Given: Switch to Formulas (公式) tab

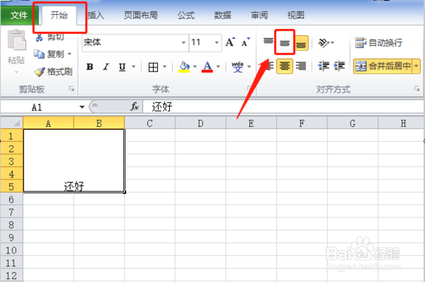Looking at the screenshot, I should (x=186, y=16).
